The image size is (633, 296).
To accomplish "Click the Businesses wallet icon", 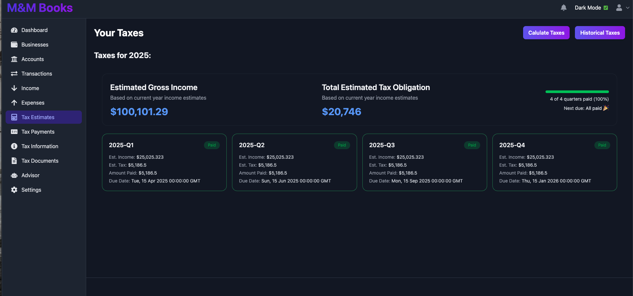I will tap(14, 45).
